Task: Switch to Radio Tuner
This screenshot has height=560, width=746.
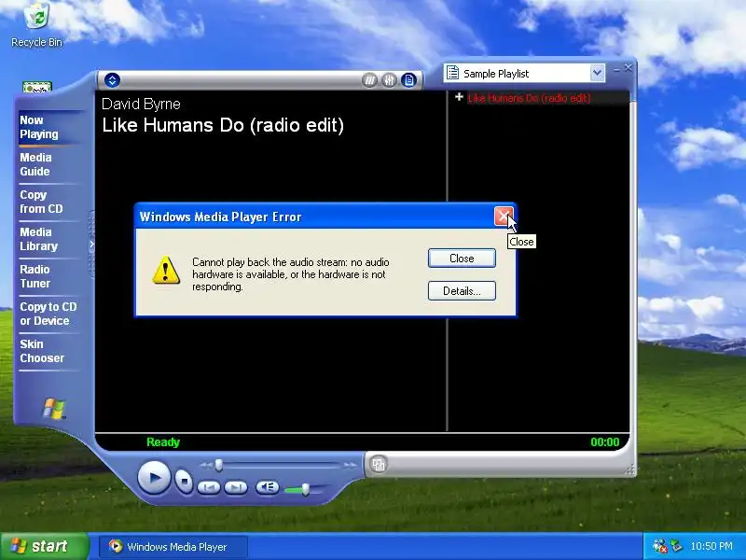Action: pyautogui.click(x=35, y=276)
